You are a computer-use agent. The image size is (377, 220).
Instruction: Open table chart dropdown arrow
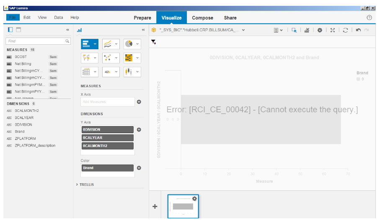(95, 72)
